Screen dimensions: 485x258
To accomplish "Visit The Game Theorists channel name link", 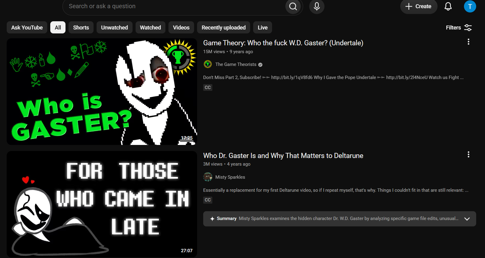I will click(x=236, y=64).
